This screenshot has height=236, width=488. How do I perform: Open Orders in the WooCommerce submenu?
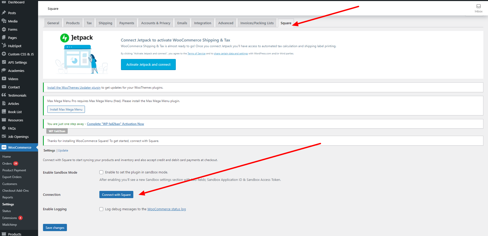pos(7,164)
